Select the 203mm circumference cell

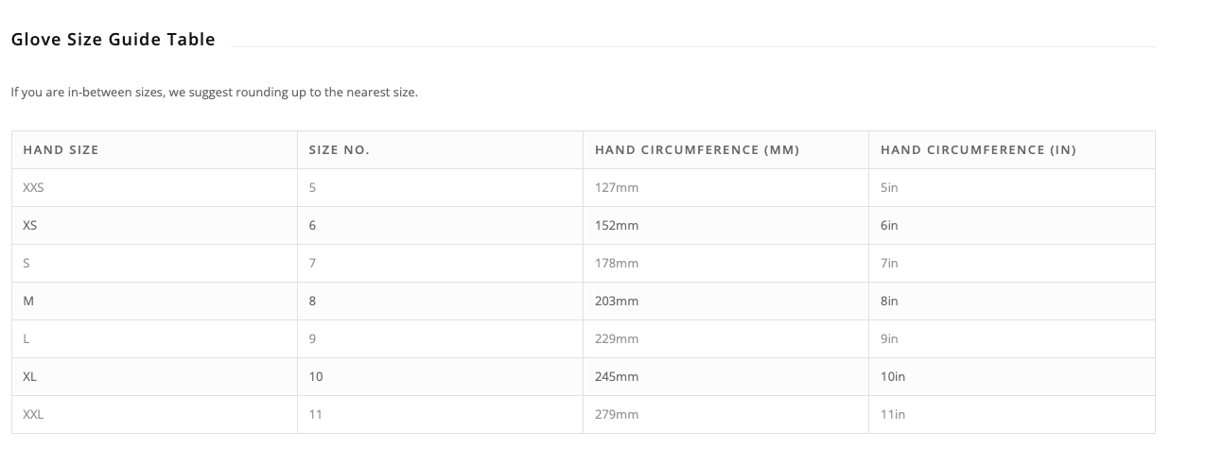pyautogui.click(x=617, y=302)
